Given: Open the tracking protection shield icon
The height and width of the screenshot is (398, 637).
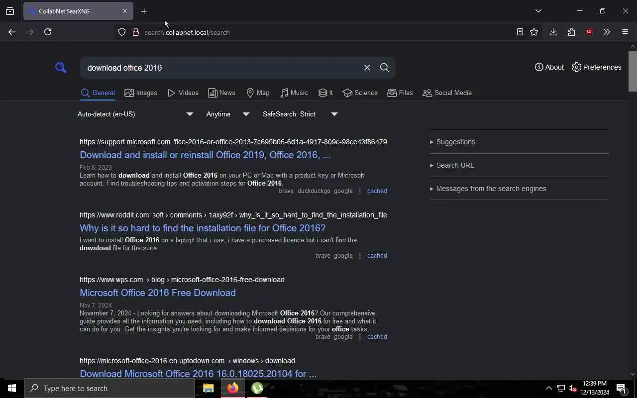Looking at the screenshot, I should [122, 32].
